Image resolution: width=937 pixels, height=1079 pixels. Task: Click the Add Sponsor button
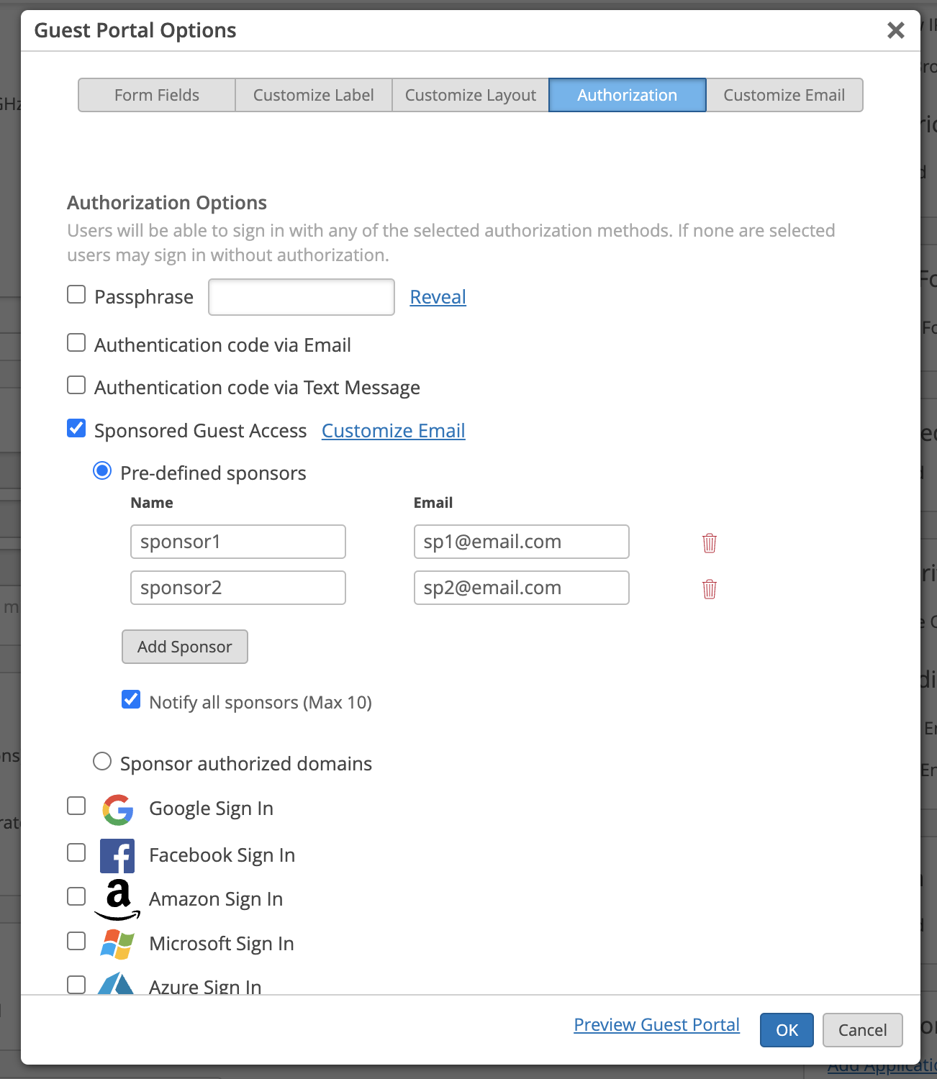(x=185, y=647)
